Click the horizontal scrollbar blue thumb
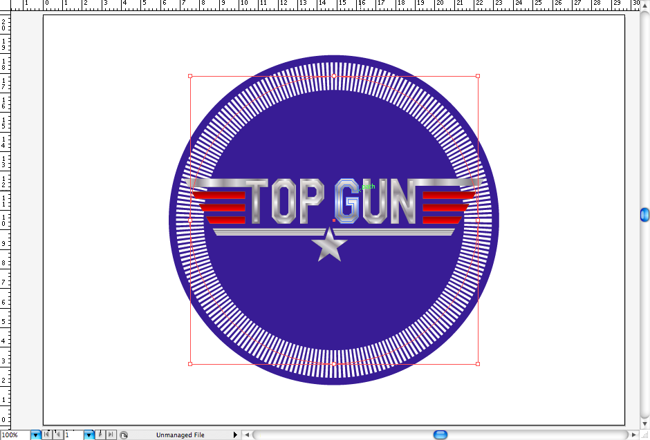Screen dimensions: 650x440 (x=440, y=435)
